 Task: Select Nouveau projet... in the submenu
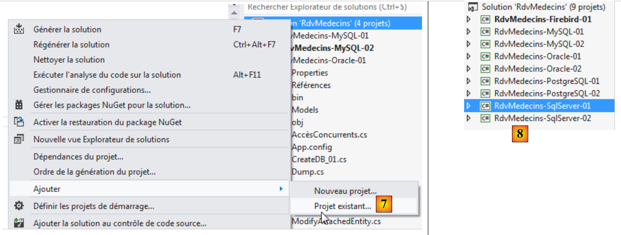(345, 191)
